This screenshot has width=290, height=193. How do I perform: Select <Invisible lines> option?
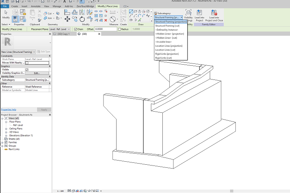click(171, 42)
